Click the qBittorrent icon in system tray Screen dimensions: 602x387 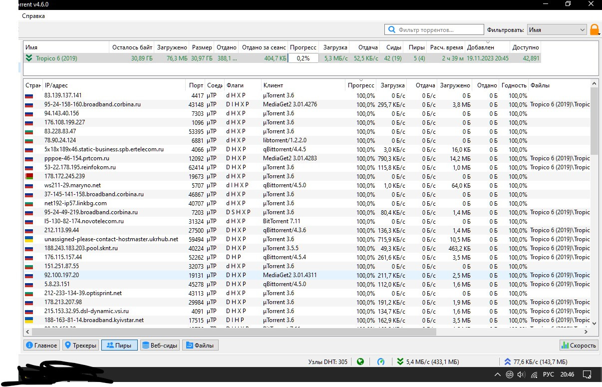tap(510, 375)
